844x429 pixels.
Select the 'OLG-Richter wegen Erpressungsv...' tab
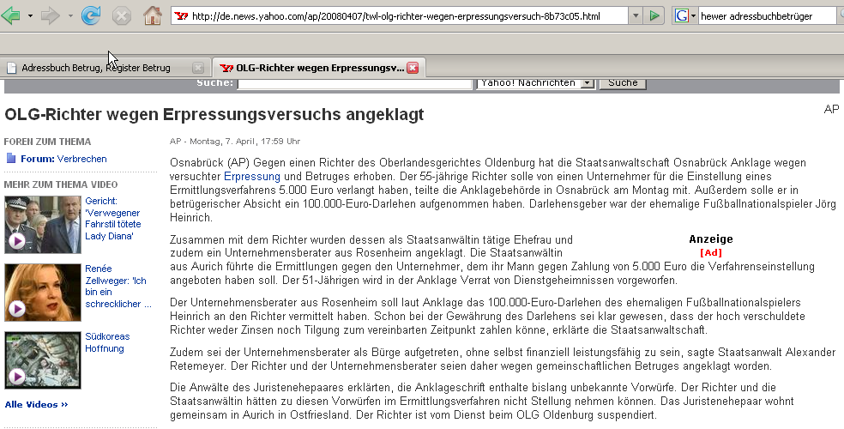[319, 68]
